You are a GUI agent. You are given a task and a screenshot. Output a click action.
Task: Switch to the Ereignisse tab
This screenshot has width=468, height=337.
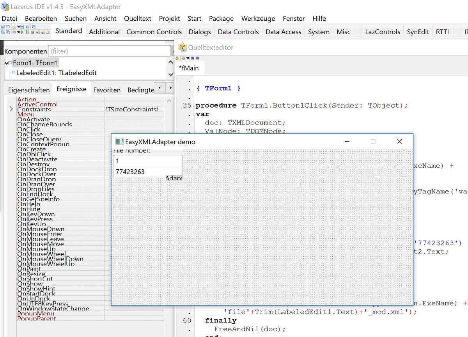click(71, 89)
